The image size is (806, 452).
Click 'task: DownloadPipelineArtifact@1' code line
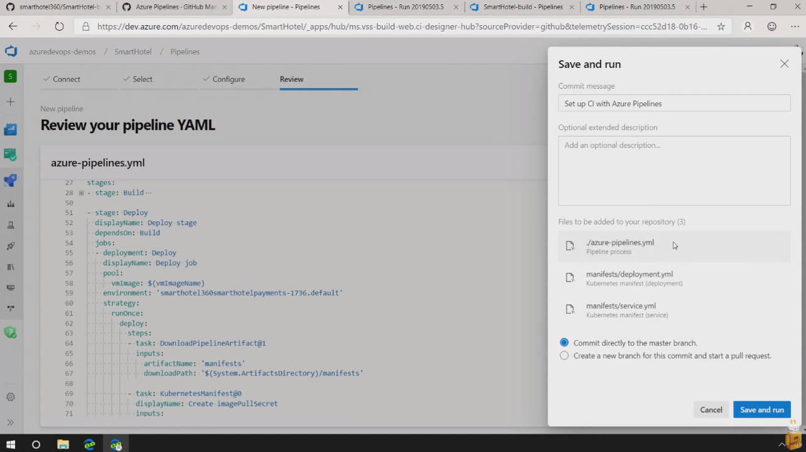200,343
